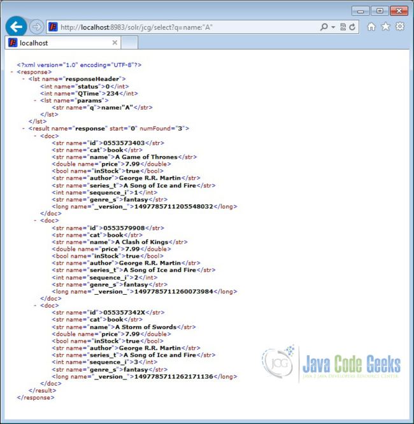This screenshot has width=414, height=424.
Task: Collapse the doc with id 055357342X
Action: pyautogui.click(x=35, y=306)
